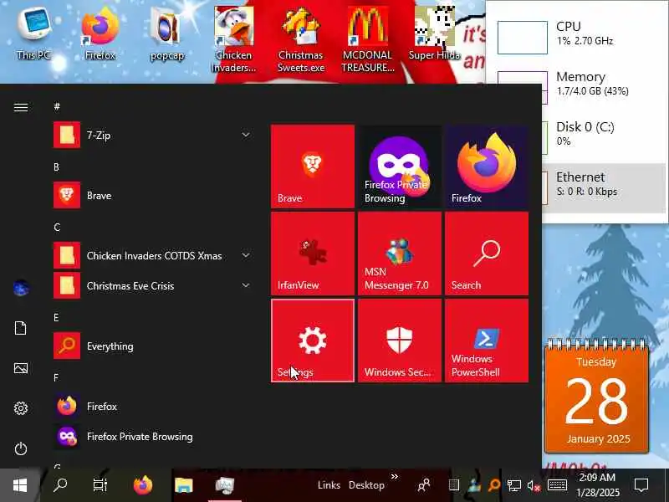The image size is (669, 502).
Task: Click the orange Everything search tray icon
Action: (x=494, y=485)
